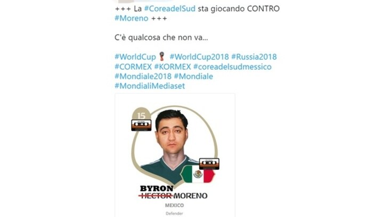Select the #KORMEX hashtag
The image size is (392, 217).
173,66
